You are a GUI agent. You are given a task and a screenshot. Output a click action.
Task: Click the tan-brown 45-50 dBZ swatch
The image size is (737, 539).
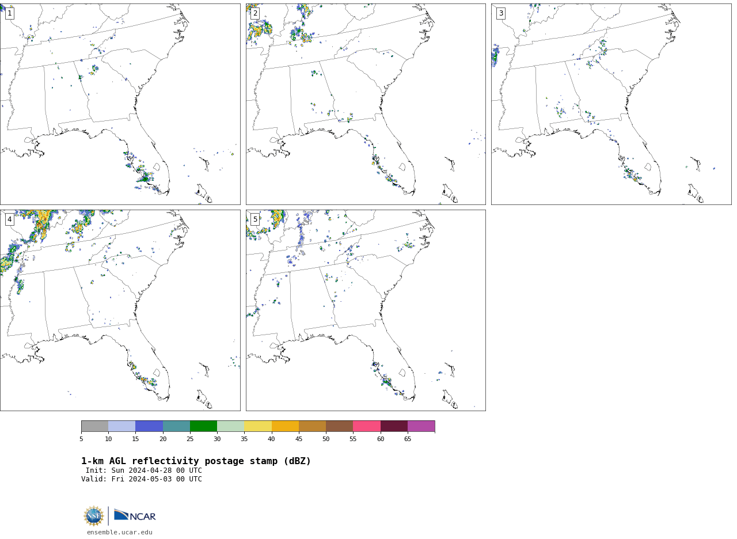tap(312, 426)
